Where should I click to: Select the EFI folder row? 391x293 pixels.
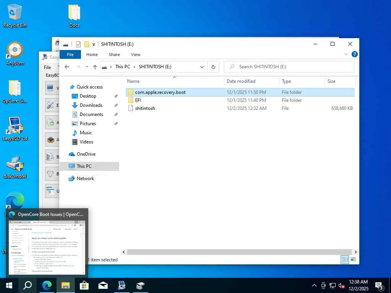point(240,100)
